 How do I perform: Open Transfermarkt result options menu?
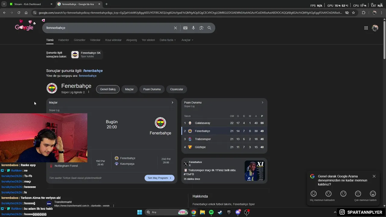click(114, 206)
